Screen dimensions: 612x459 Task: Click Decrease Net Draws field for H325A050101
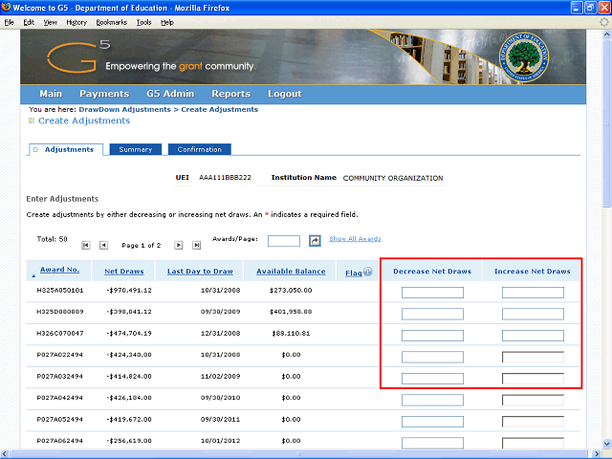(x=432, y=293)
